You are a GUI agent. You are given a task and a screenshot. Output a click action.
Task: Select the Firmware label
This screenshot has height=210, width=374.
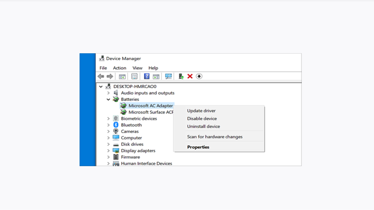point(130,157)
